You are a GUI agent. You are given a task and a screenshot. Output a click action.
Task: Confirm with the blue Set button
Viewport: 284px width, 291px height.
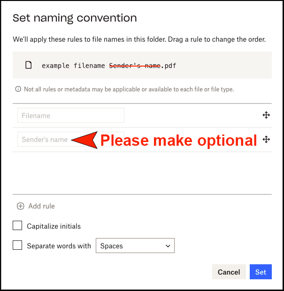click(x=261, y=272)
